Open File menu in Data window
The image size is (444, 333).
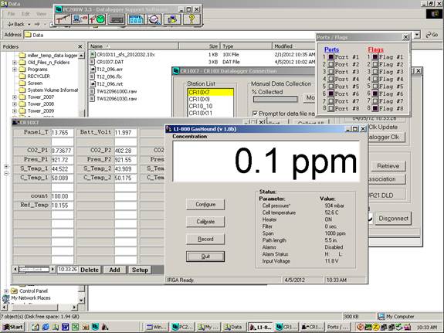[11, 14]
